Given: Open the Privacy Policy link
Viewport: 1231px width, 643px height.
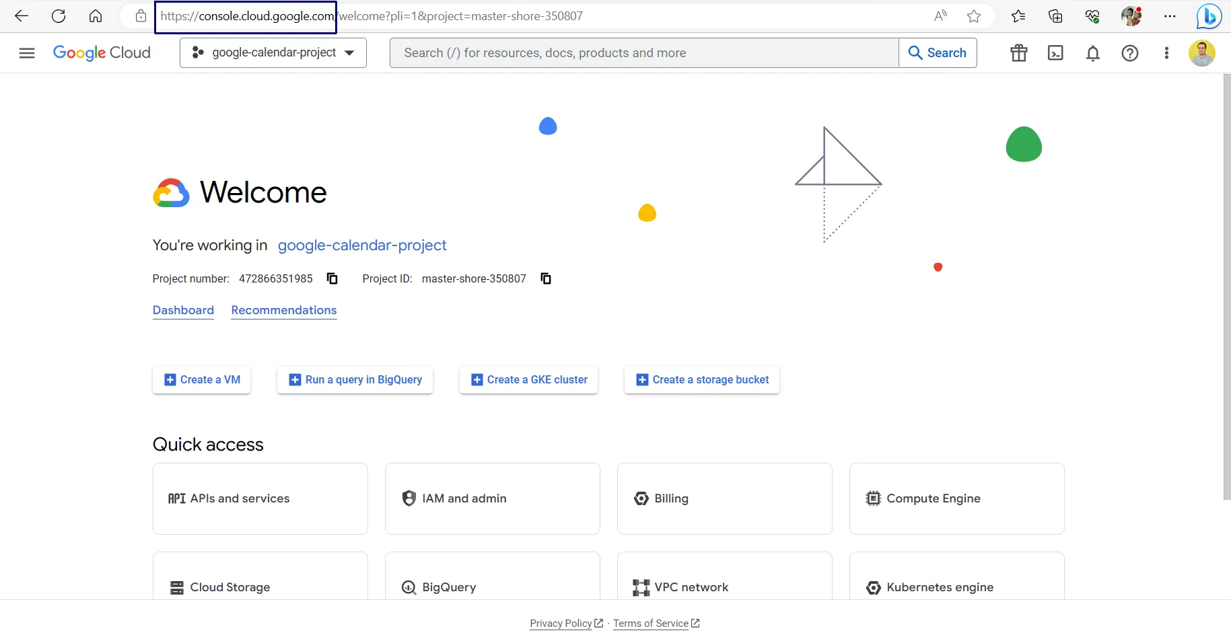Looking at the screenshot, I should click(x=566, y=623).
